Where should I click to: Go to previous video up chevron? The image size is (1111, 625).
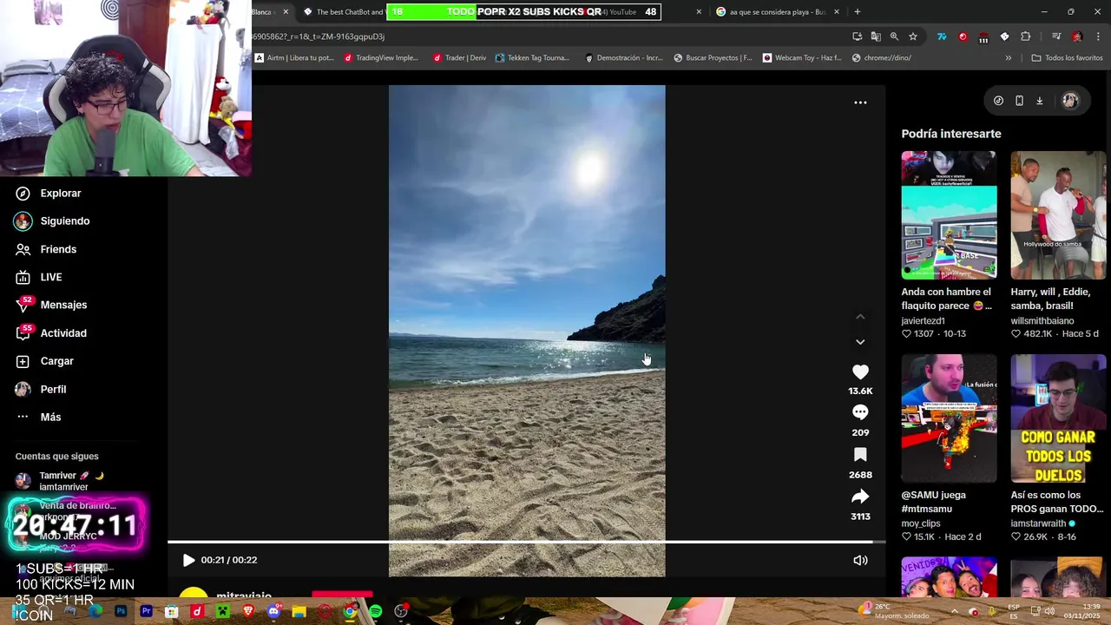[860, 317]
